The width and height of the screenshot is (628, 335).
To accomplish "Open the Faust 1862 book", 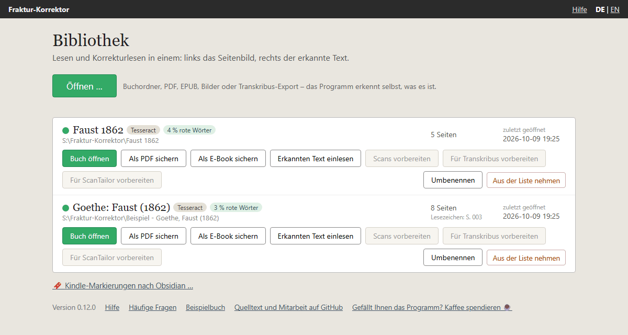I will [89, 159].
